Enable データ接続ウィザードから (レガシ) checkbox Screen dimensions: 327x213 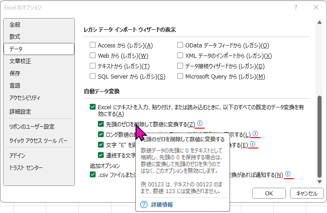[180, 66]
